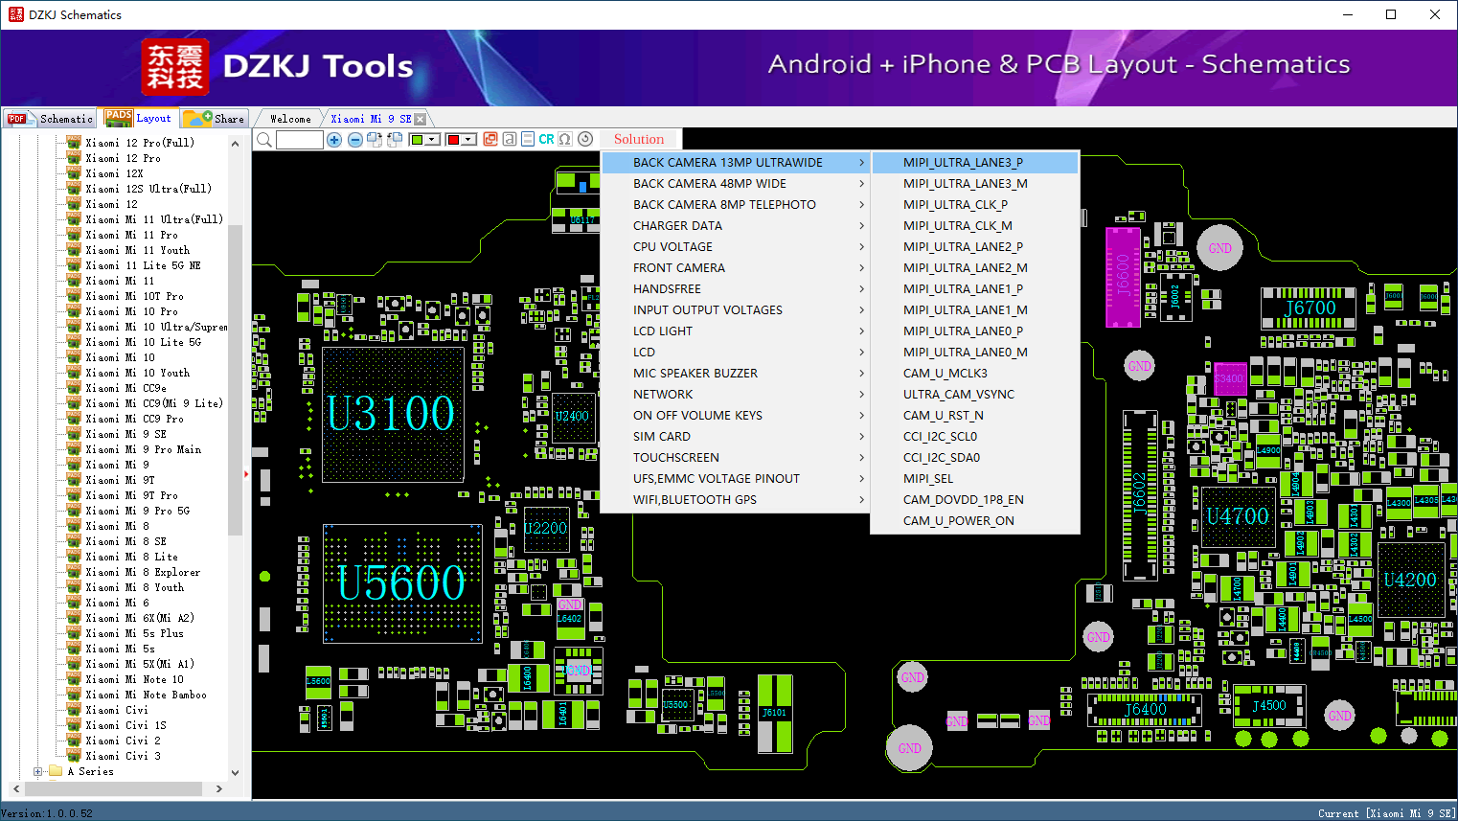
Task: Open the red color dropdown
Action: tap(469, 140)
